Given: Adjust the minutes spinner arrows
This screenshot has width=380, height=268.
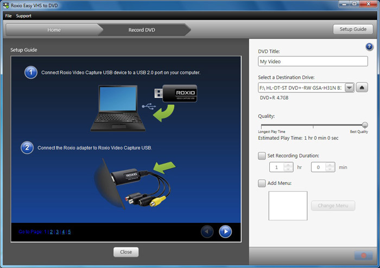Looking at the screenshot, I should click(330, 167).
